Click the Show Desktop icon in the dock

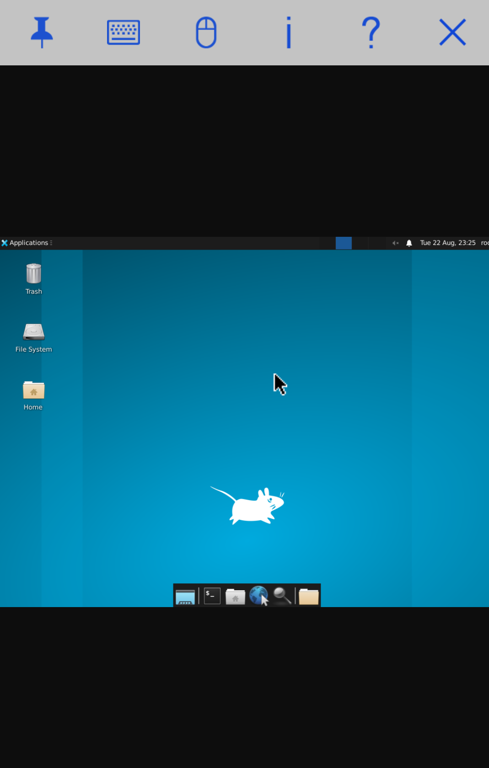click(185, 597)
